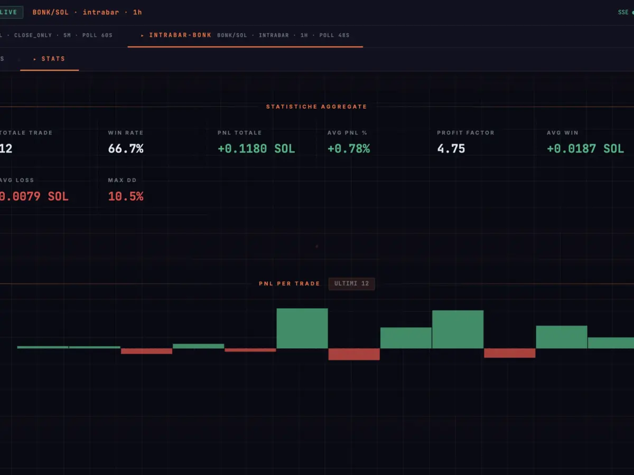634x475 pixels.
Task: Click the ULTIMI 12 badge
Action: point(352,283)
